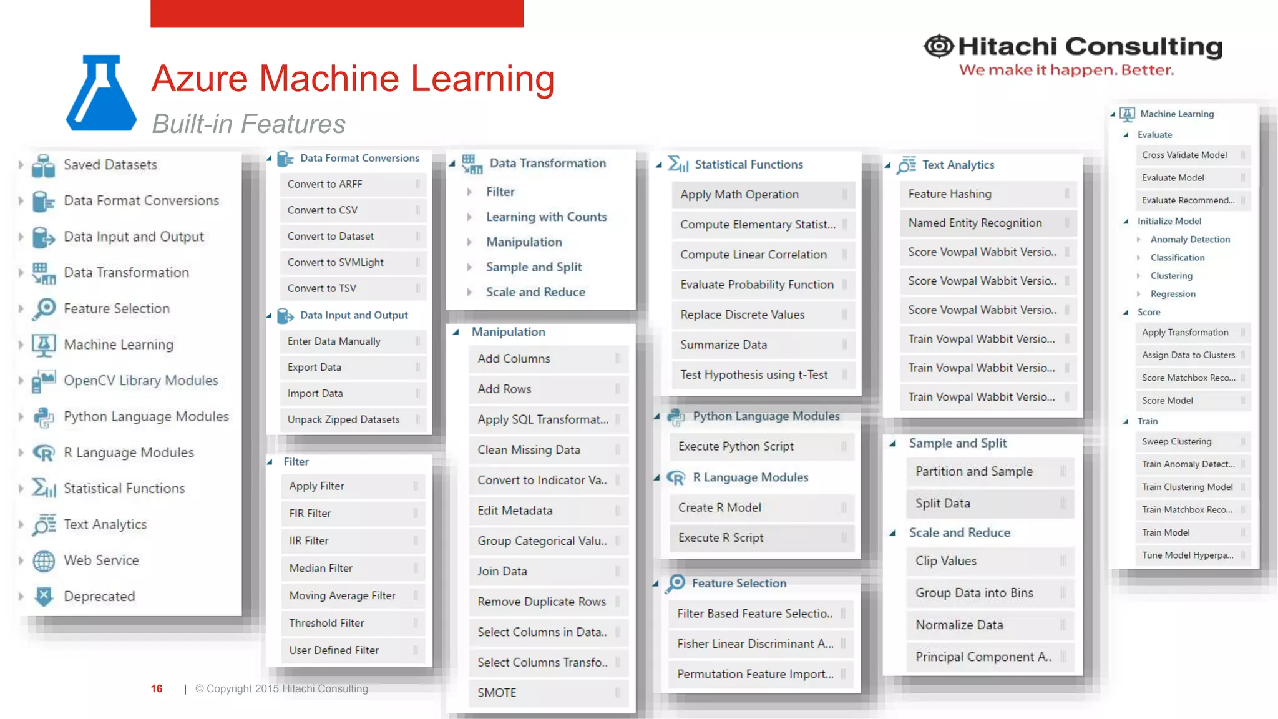Collapse the Filter panel arrow
Image resolution: width=1278 pixels, height=719 pixels.
(270, 462)
